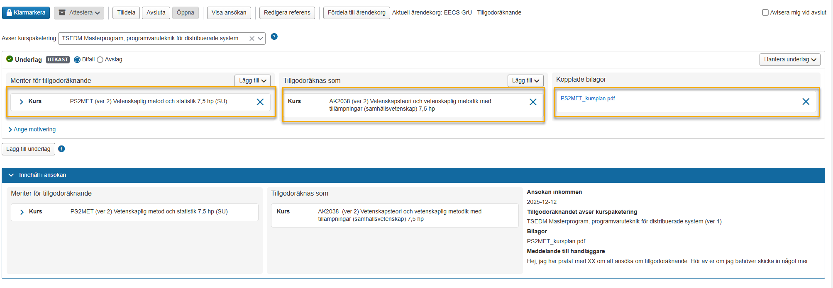
Task: Expand the PS2MET Kurs row in Innehåll i ansökan
Action: click(22, 212)
